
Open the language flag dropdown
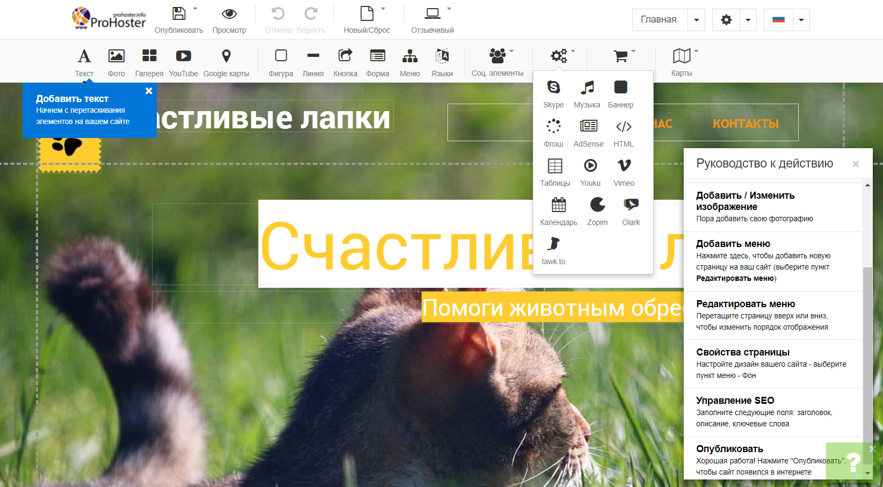tap(801, 20)
